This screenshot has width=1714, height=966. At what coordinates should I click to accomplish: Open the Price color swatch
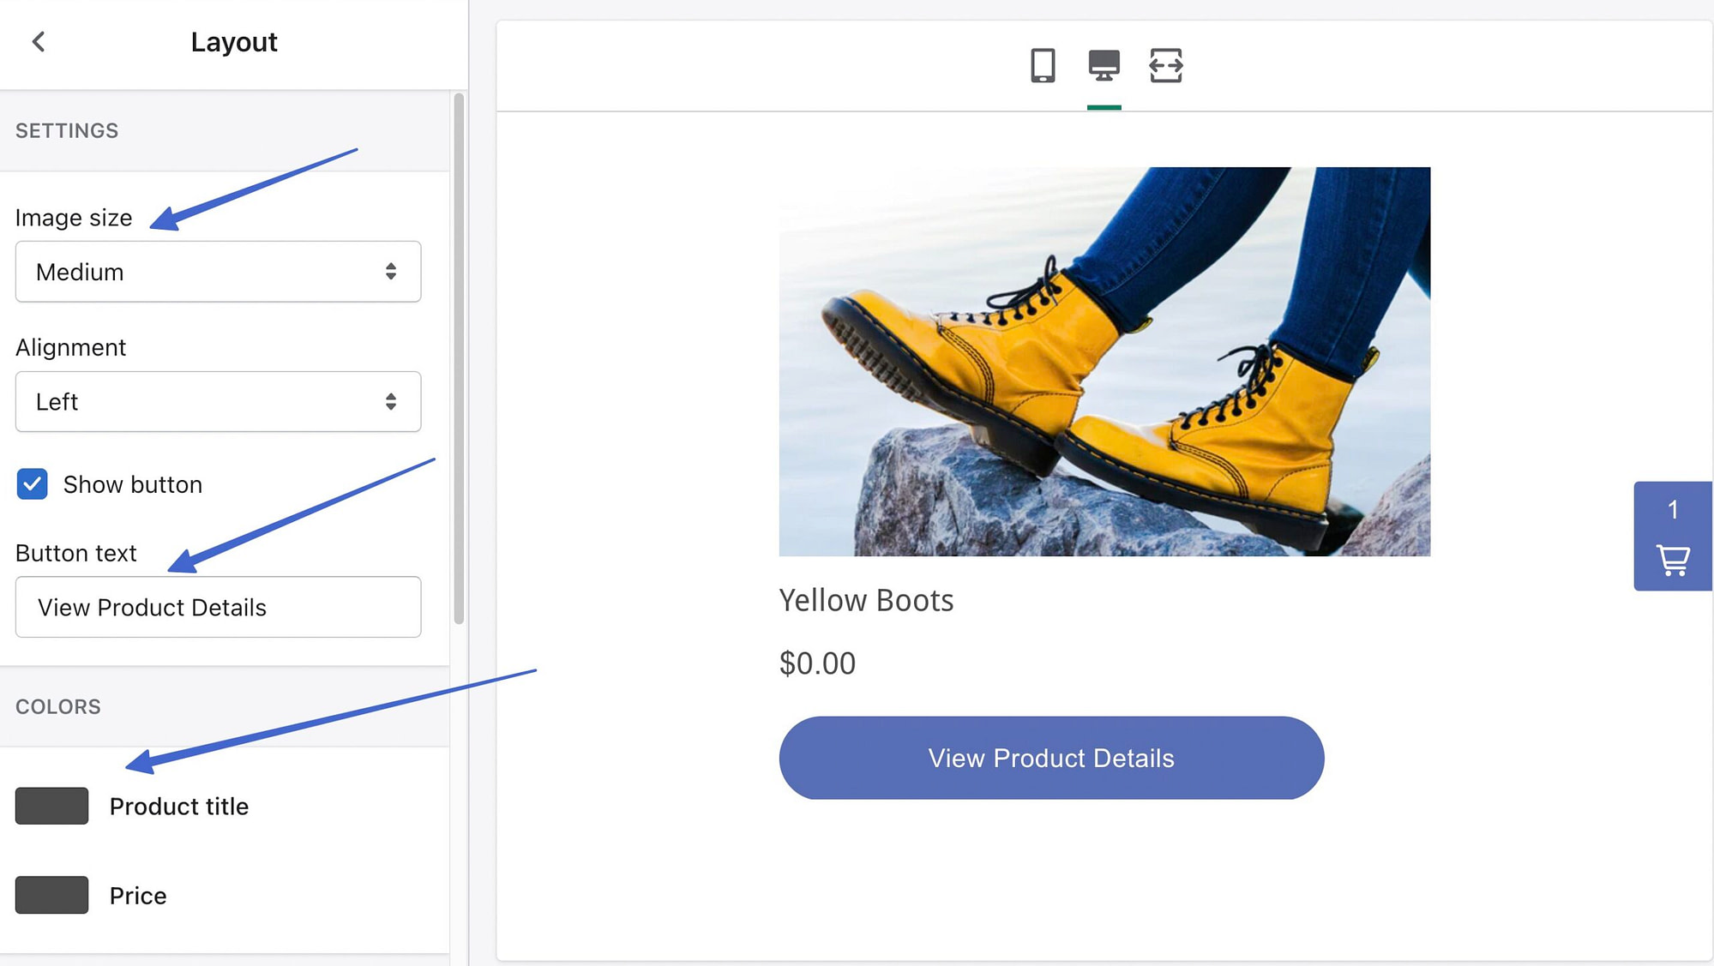tap(51, 895)
